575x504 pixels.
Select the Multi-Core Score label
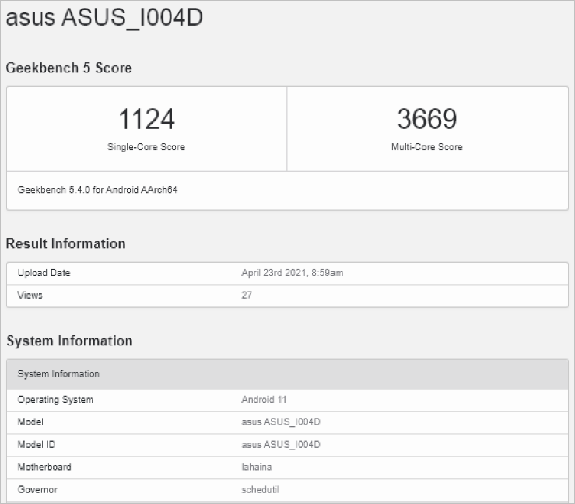(x=427, y=147)
